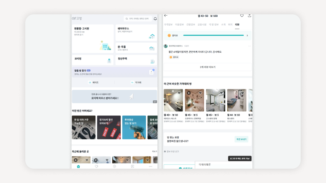
Task: Open the review's three-dots options menu
Action: pyautogui.click(x=250, y=46)
